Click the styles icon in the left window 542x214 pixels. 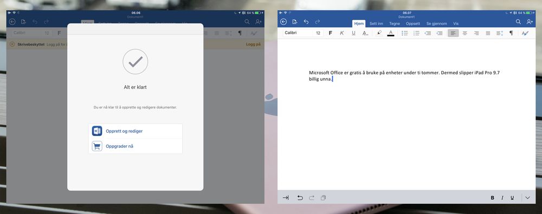[x=254, y=33]
